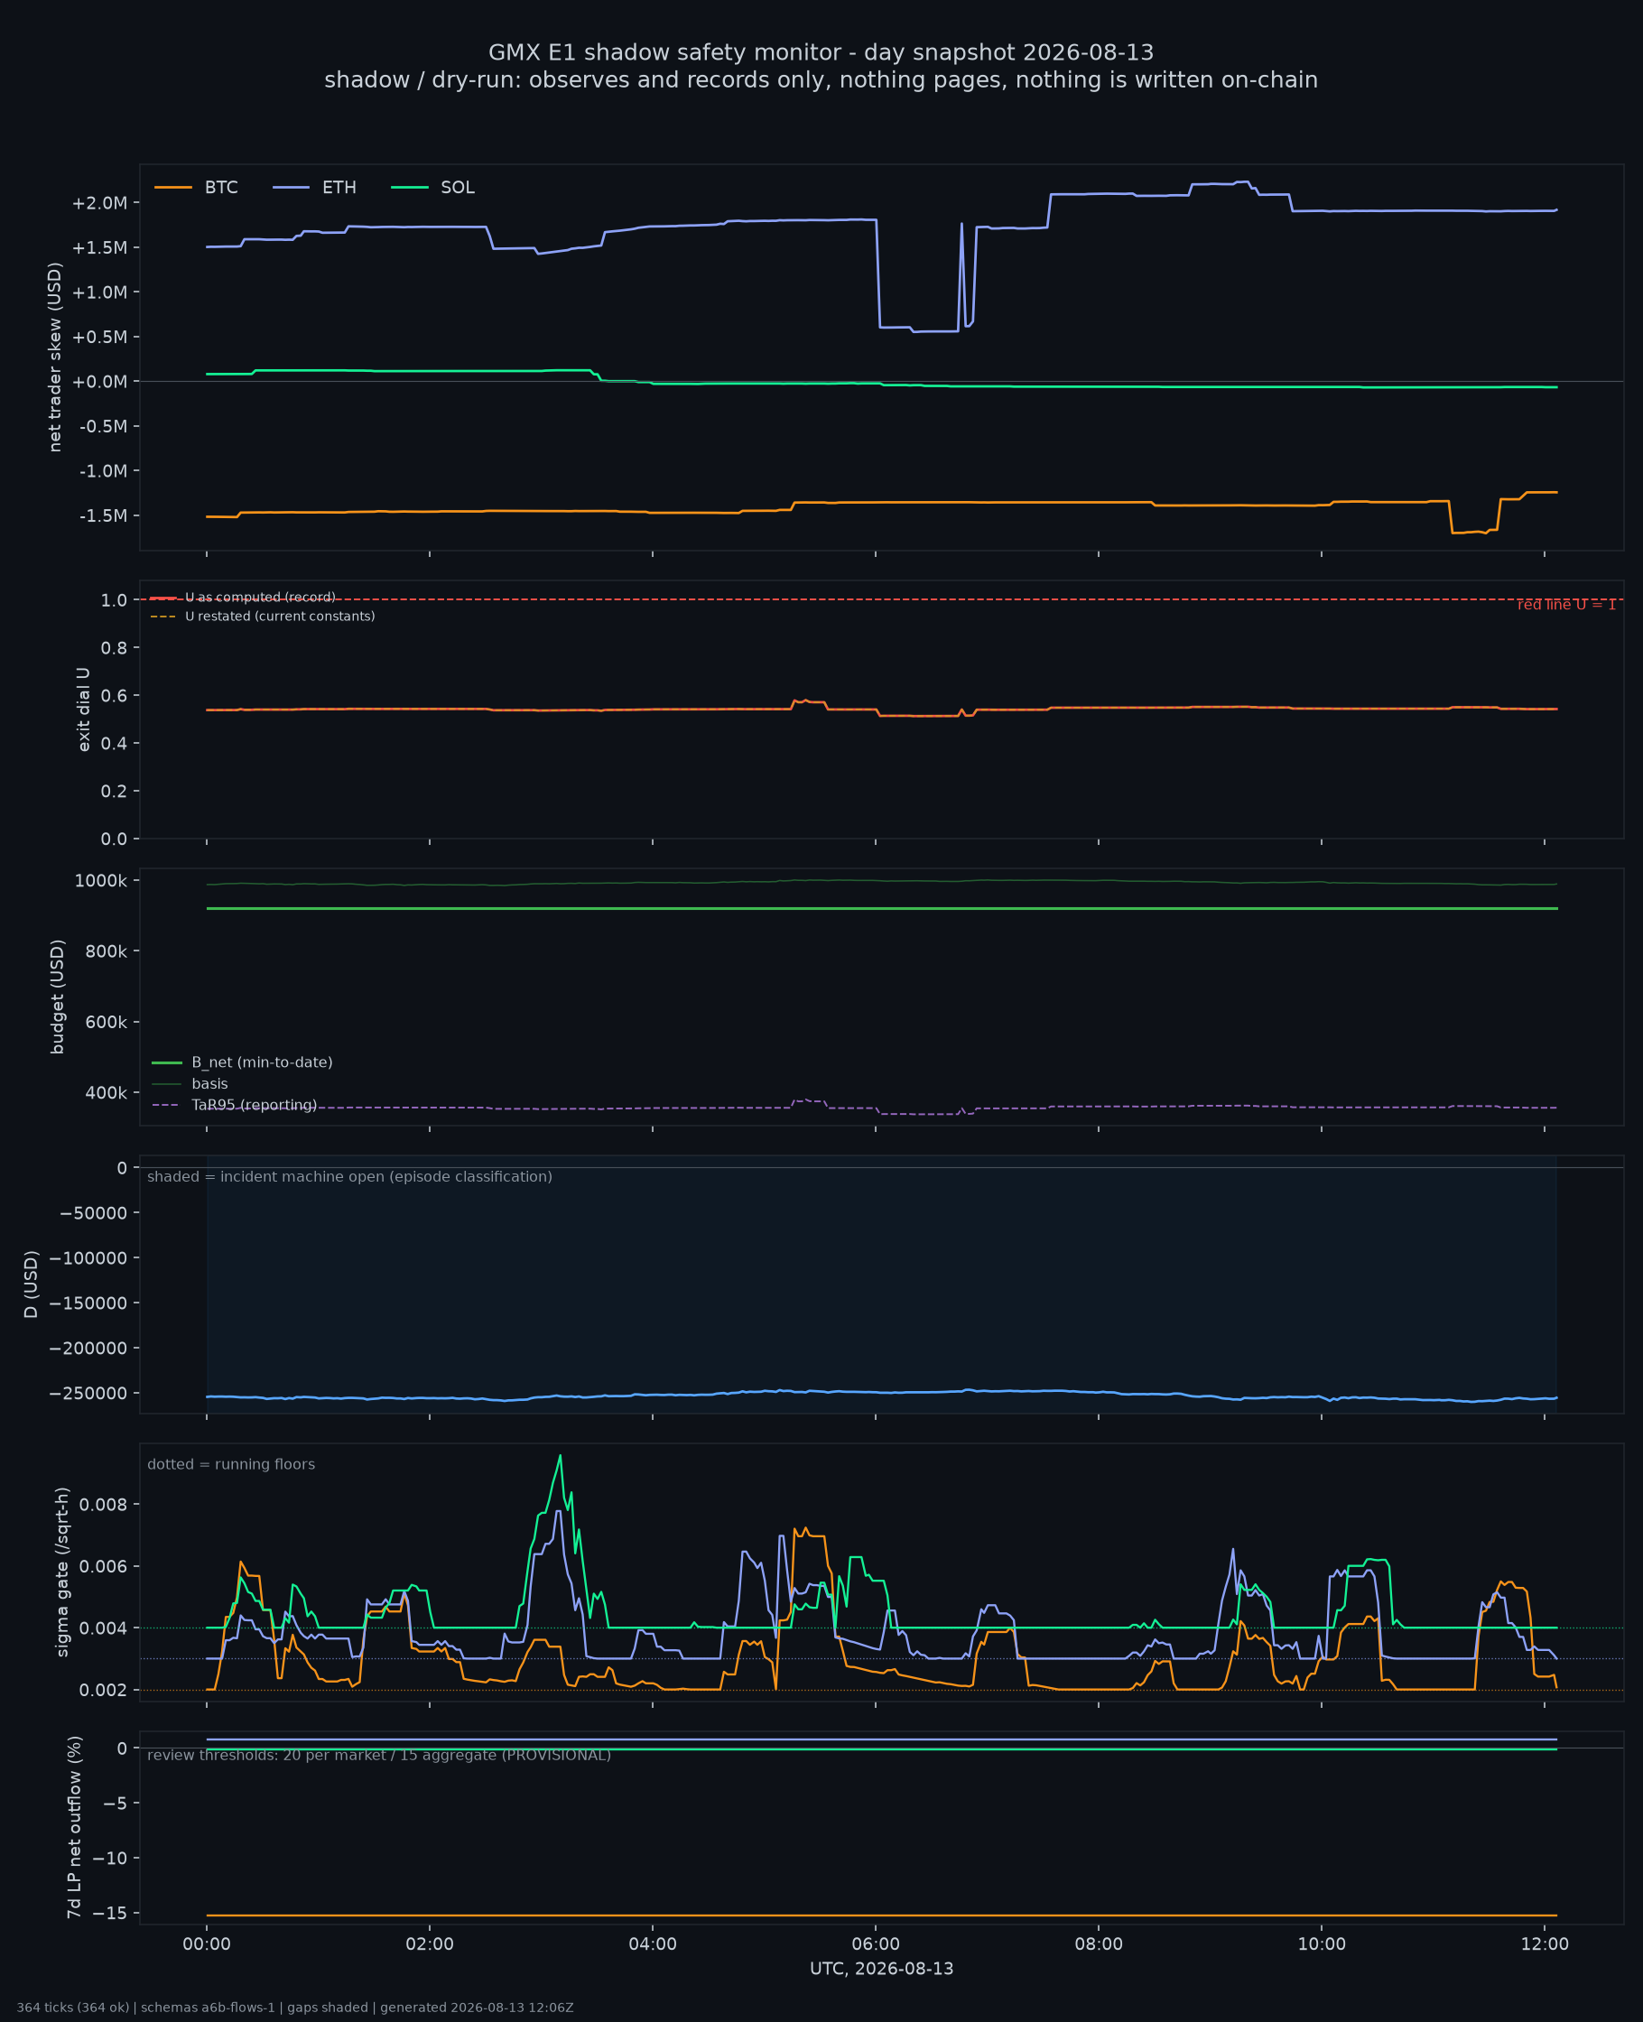Select the '7d LP net outflow (%)' axis label
The height and width of the screenshot is (2022, 1643).
tap(74, 1827)
